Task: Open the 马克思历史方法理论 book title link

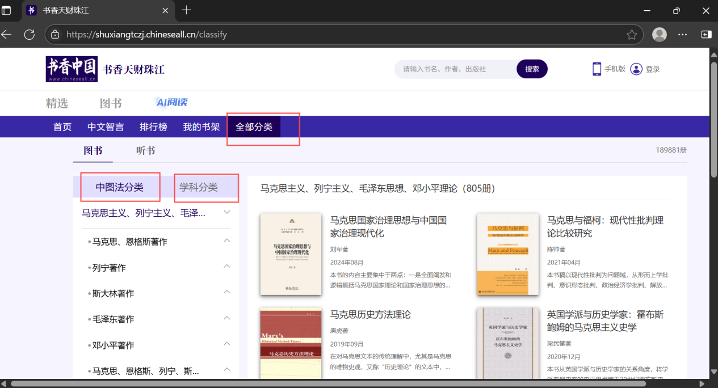Action: tap(370, 315)
